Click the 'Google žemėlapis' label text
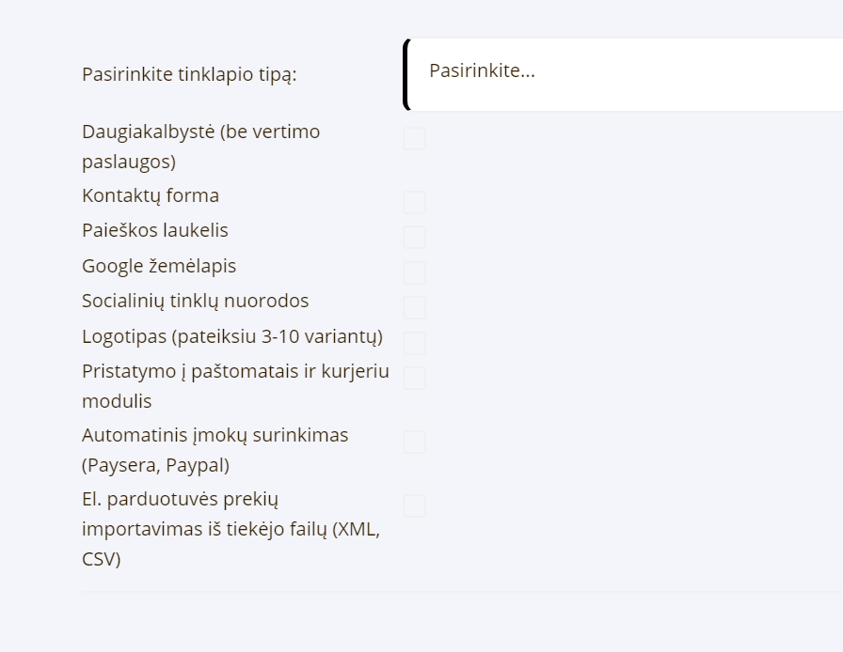 click(159, 266)
